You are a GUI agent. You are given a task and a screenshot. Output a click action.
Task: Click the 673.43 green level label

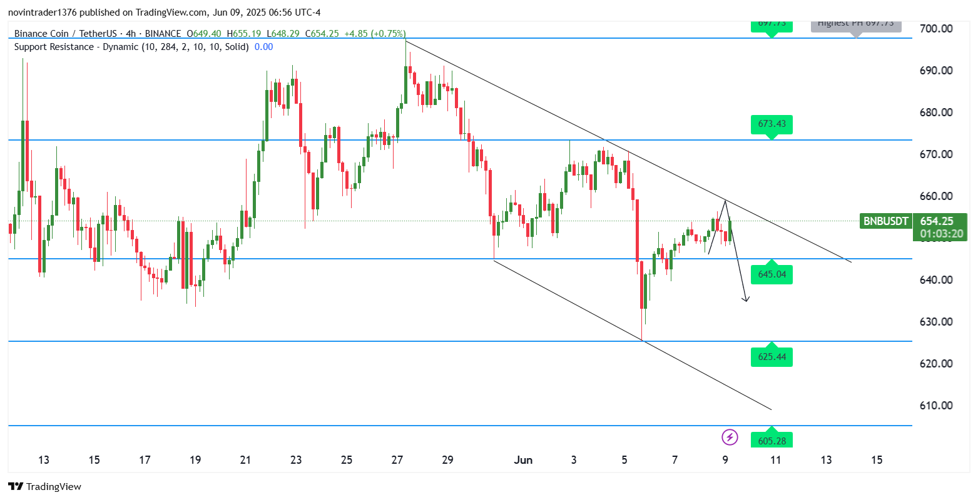point(772,125)
